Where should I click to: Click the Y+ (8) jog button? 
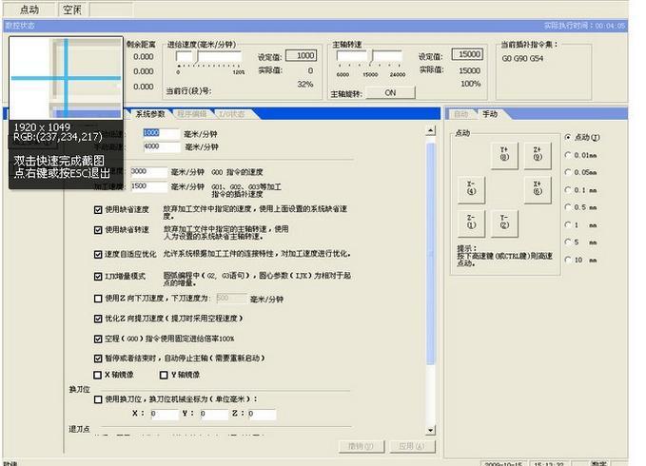tap(504, 155)
